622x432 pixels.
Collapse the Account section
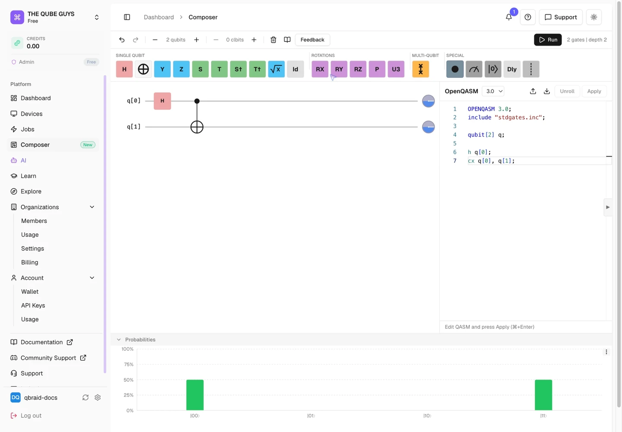click(x=92, y=278)
